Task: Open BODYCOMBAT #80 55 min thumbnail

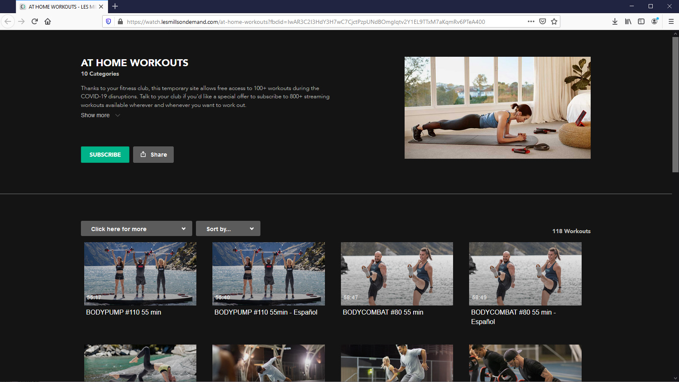Action: [397, 274]
